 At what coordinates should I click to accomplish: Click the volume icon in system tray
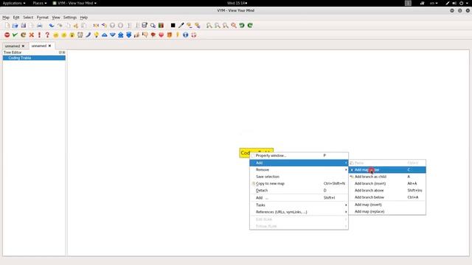454,3
